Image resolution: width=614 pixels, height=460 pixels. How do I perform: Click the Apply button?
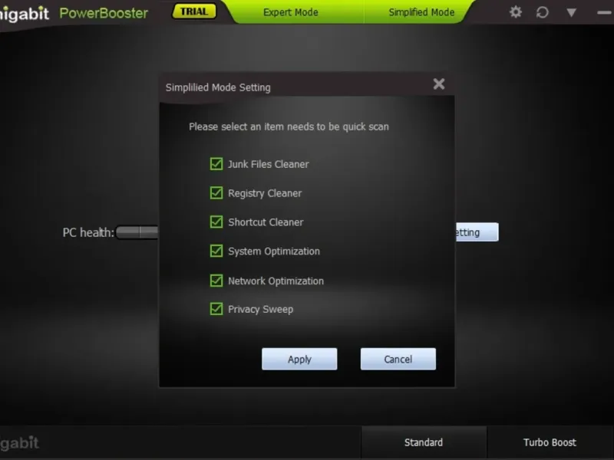[x=299, y=359]
